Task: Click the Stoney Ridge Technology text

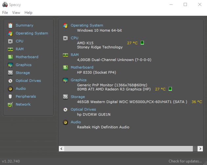Action: point(100,47)
